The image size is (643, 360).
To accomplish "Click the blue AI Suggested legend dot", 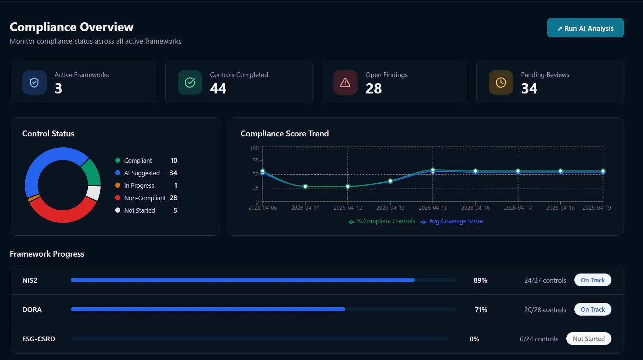I will [118, 173].
